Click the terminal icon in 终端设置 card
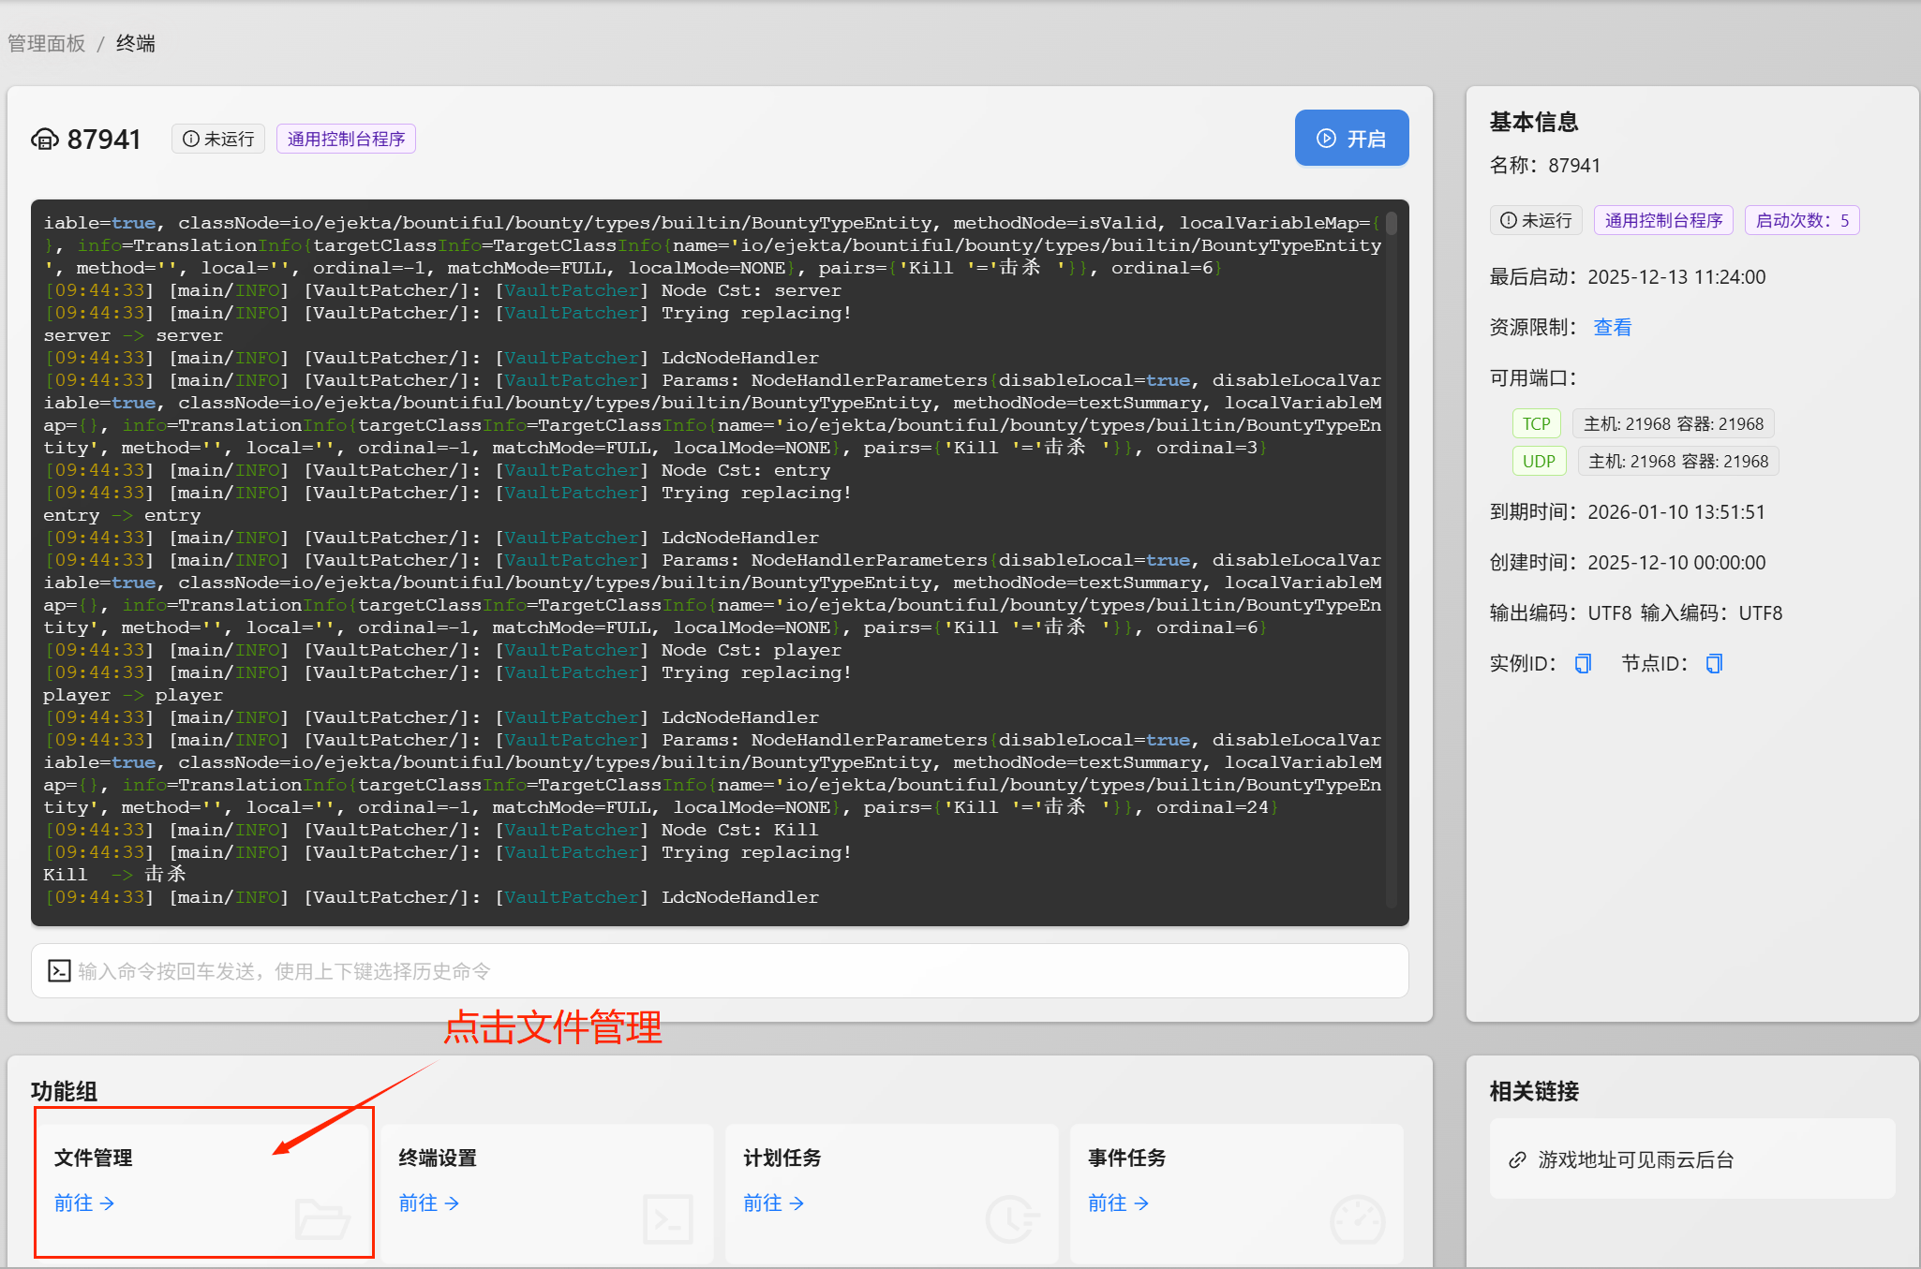Screen dimensions: 1921x1269 point(668,1218)
